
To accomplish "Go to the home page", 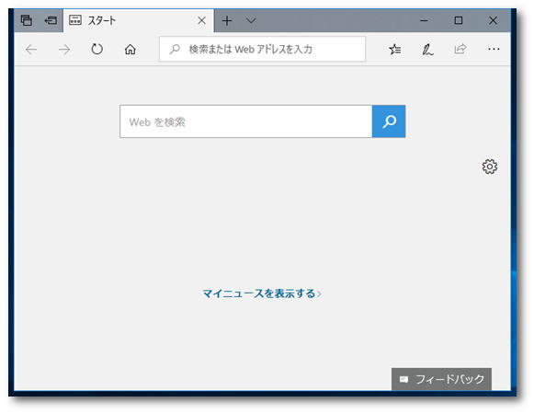I will [x=131, y=50].
